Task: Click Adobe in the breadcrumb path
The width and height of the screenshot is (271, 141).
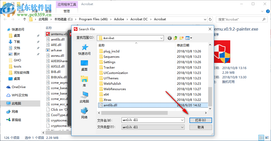Action: (x=119, y=19)
